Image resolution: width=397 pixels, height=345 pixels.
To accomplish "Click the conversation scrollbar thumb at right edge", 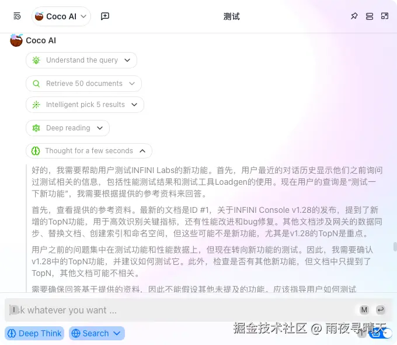I will [395, 247].
